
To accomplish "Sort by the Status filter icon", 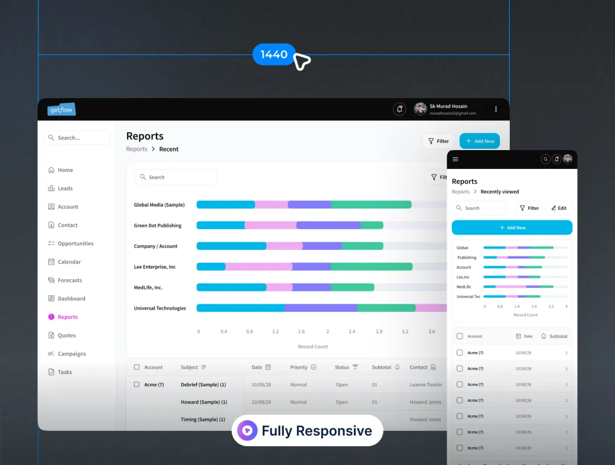I will tap(355, 368).
